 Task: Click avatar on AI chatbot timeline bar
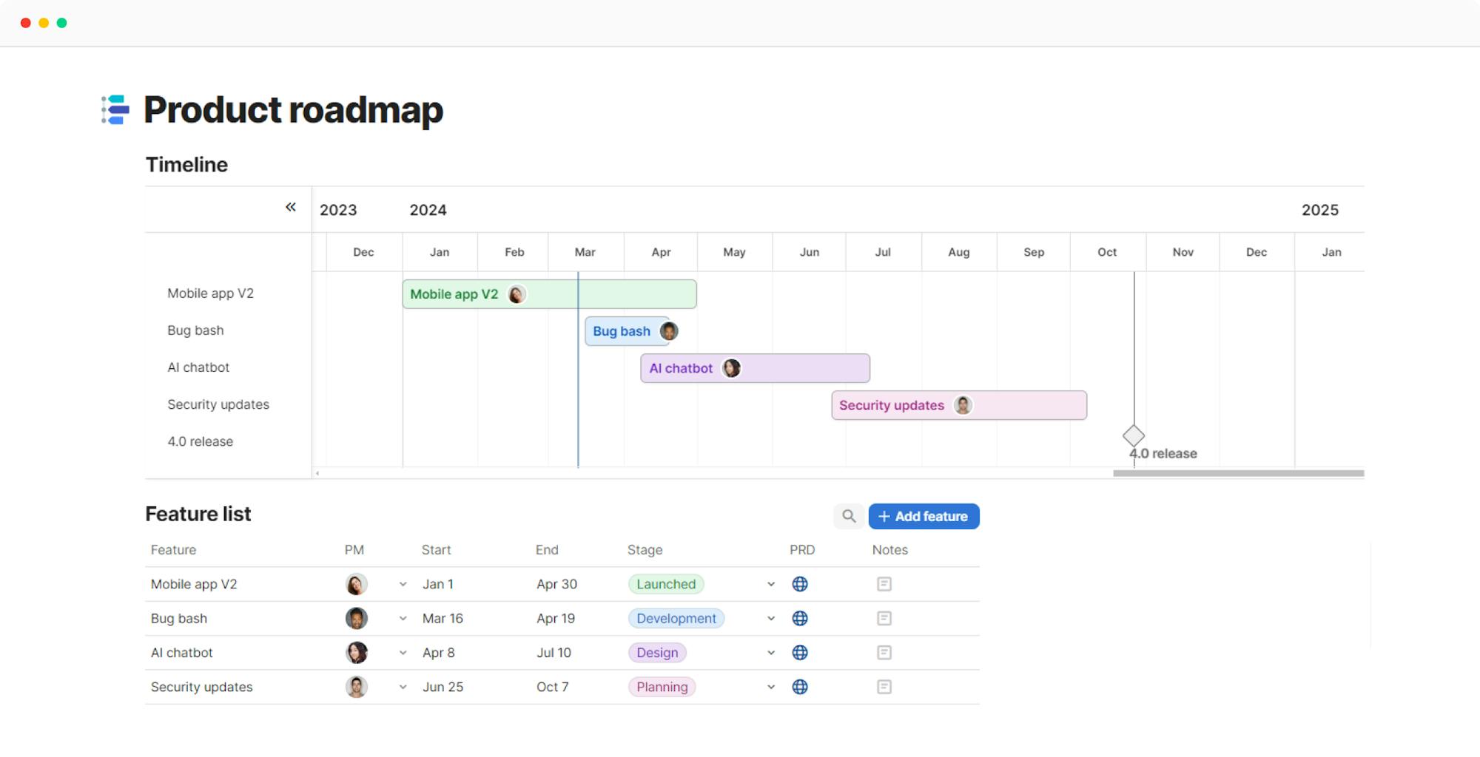click(731, 368)
